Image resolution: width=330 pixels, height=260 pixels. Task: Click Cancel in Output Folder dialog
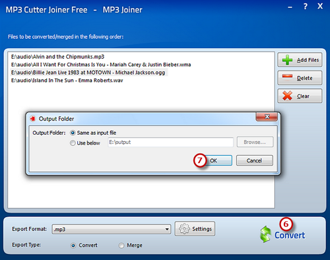click(x=255, y=160)
